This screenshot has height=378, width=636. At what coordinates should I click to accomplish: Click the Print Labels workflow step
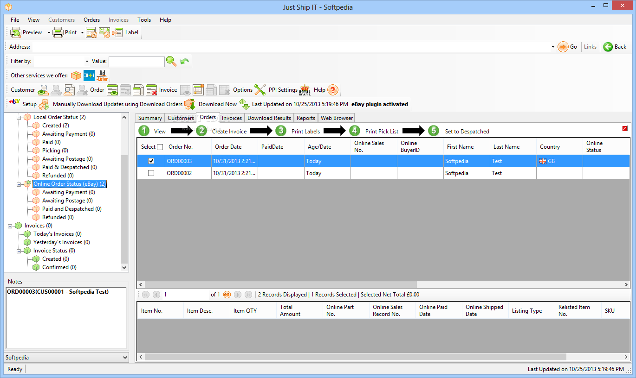point(298,131)
